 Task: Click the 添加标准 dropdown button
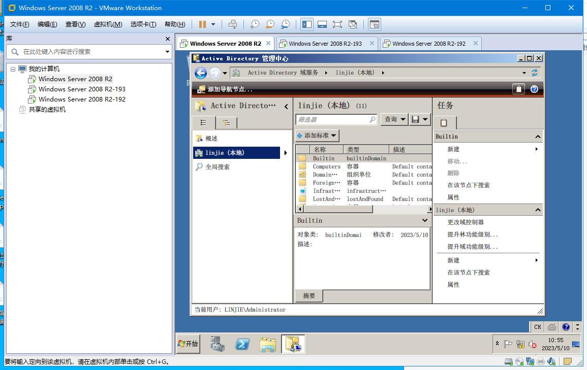coord(317,136)
